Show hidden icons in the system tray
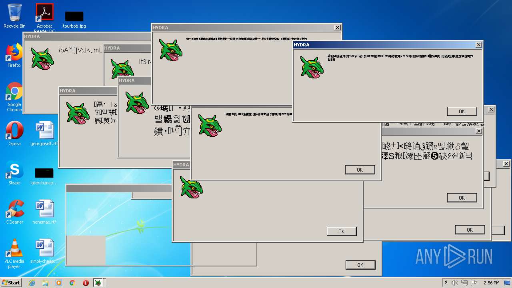 point(446,283)
